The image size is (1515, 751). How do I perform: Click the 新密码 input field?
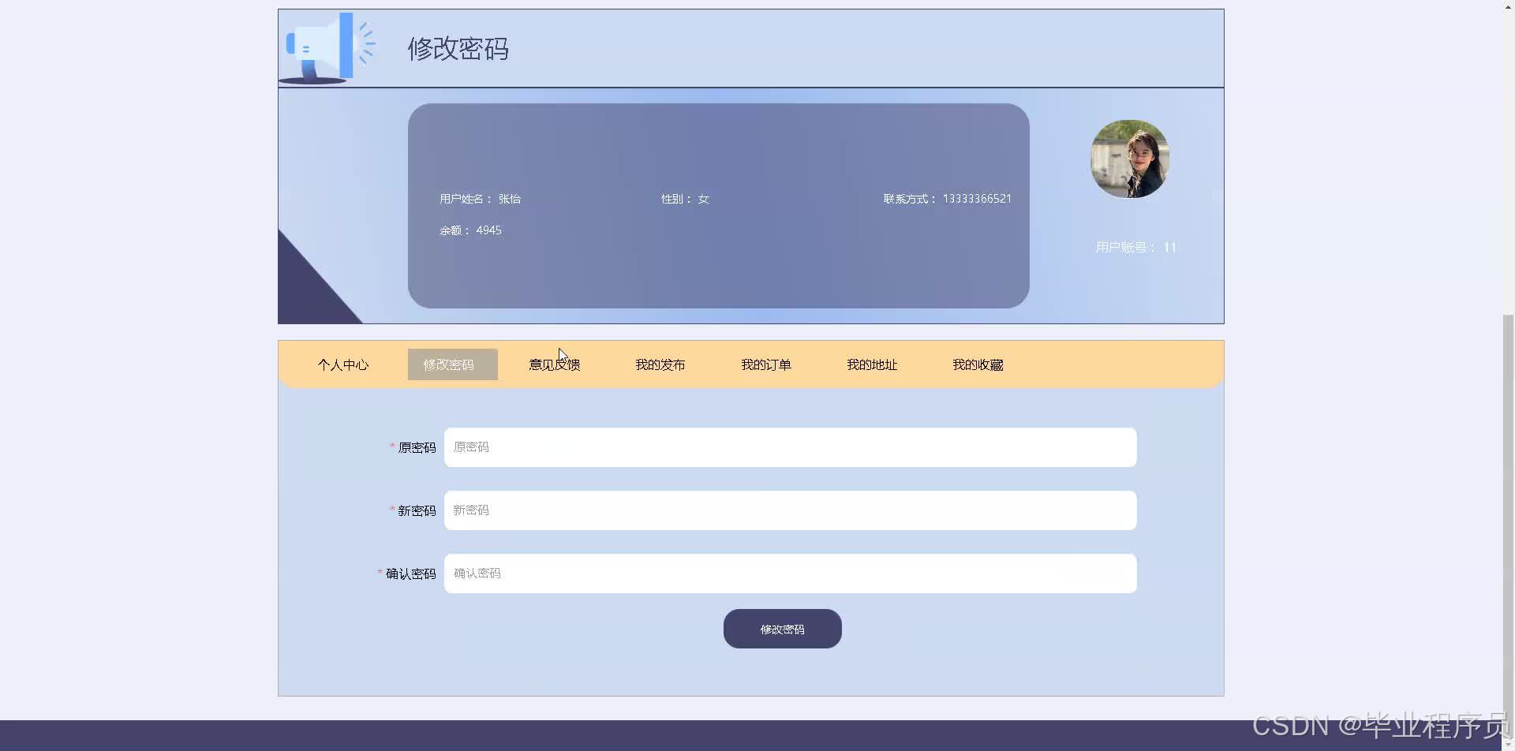coord(790,510)
